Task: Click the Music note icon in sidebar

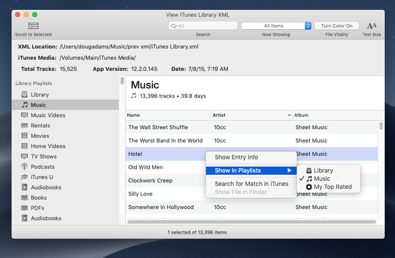Action: pos(24,105)
